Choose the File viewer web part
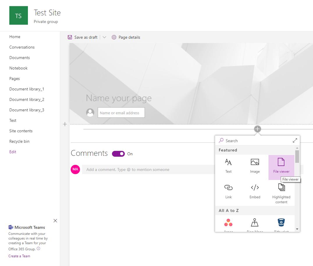Image resolution: width=313 pixels, height=266 pixels. pyautogui.click(x=281, y=167)
